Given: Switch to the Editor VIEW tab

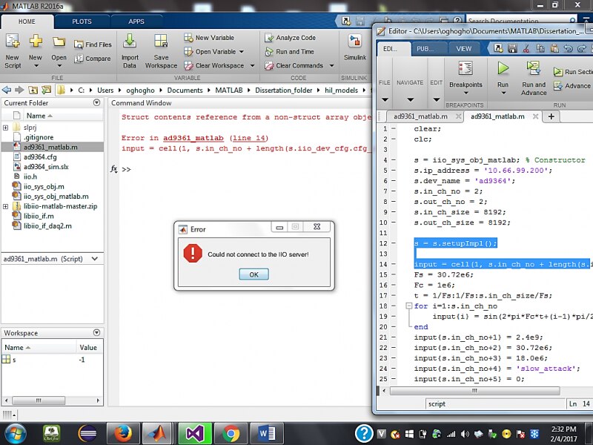Looking at the screenshot, I should (x=463, y=49).
